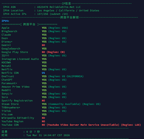Click the 'Apple' service name
Screen dimensions: 144x139
tap(5, 28)
